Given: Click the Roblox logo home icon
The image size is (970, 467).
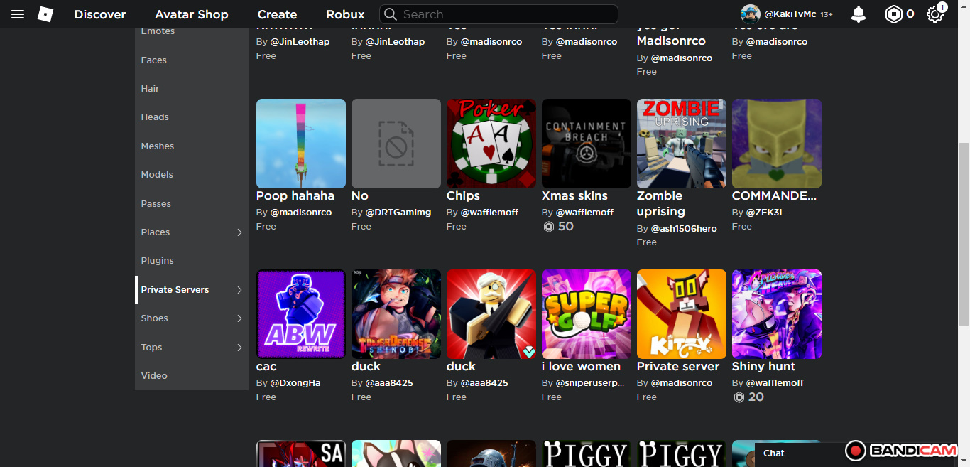Looking at the screenshot, I should (x=45, y=14).
